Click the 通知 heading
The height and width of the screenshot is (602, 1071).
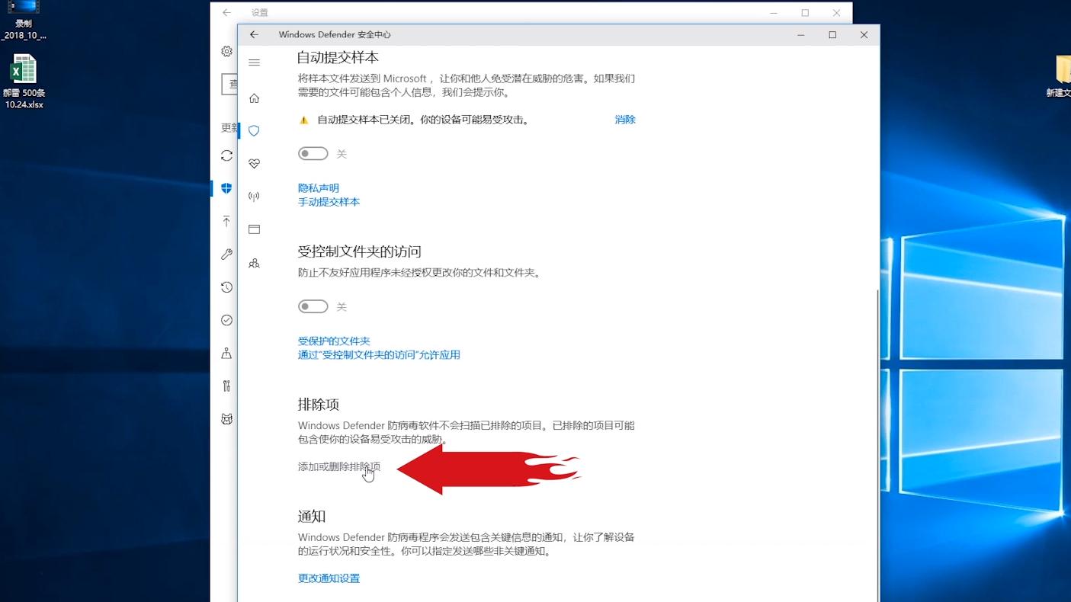(x=312, y=516)
